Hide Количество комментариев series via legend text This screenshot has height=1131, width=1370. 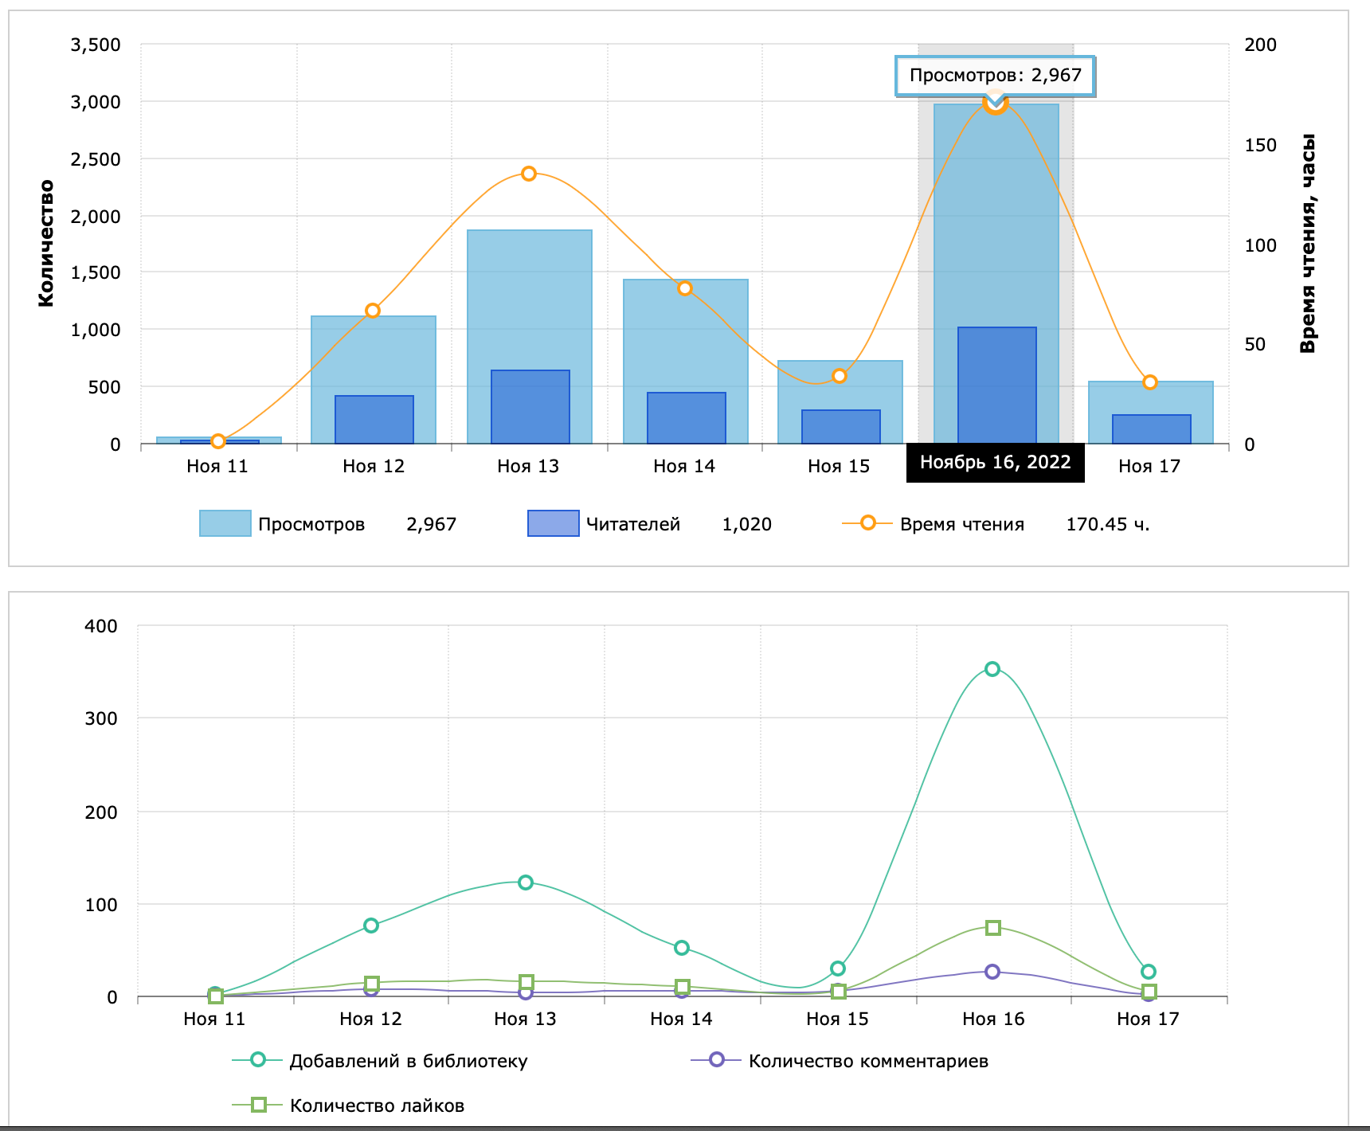[x=868, y=1061]
